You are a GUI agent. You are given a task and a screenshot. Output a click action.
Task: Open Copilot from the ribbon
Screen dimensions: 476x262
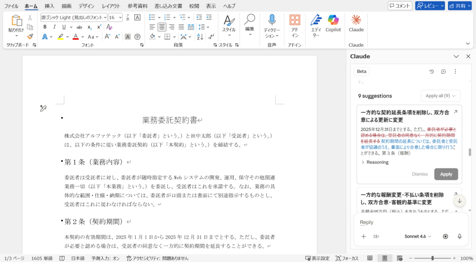click(333, 24)
